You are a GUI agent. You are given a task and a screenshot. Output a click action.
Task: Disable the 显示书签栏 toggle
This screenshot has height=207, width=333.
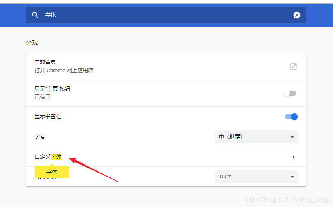point(291,117)
